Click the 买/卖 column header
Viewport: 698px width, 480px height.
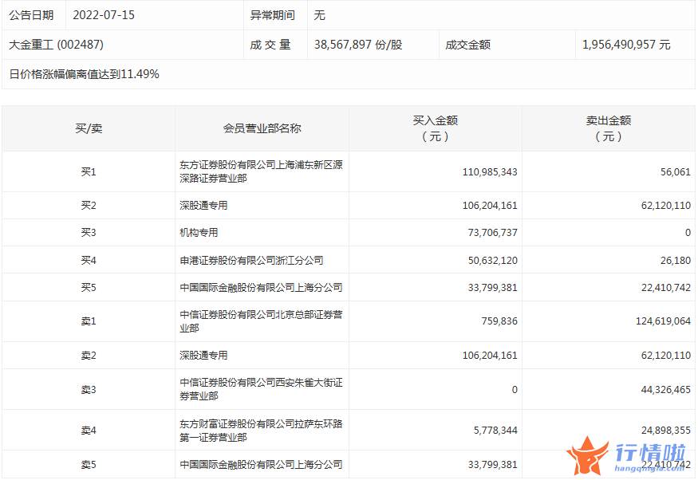pos(89,128)
